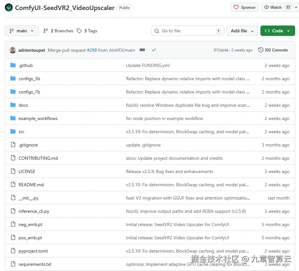This screenshot has width=299, height=271.
Task: Click the clock icon beside 302 Commits
Action: pos(260,50)
